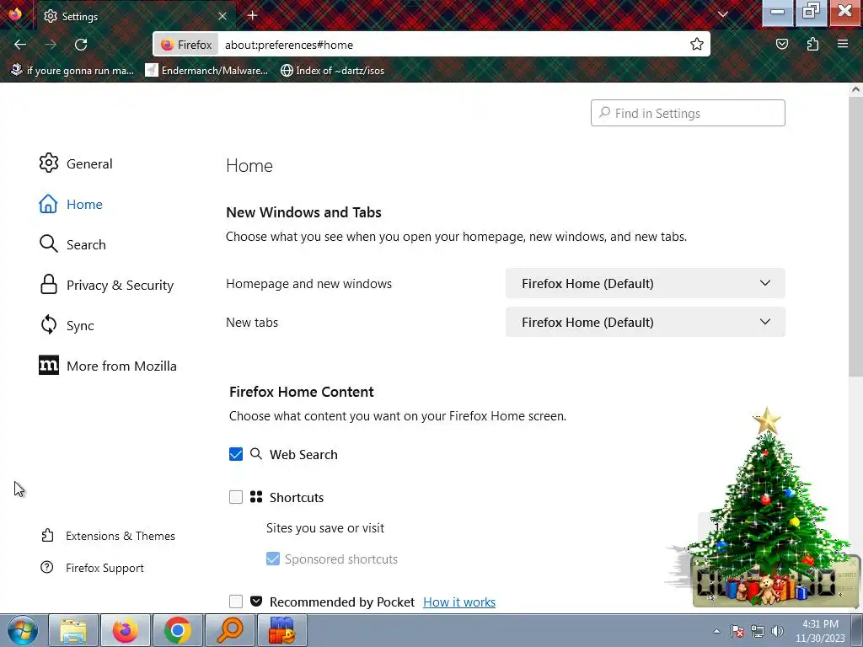Focus the Find in Settings box
This screenshot has height=647, width=863.
click(688, 113)
